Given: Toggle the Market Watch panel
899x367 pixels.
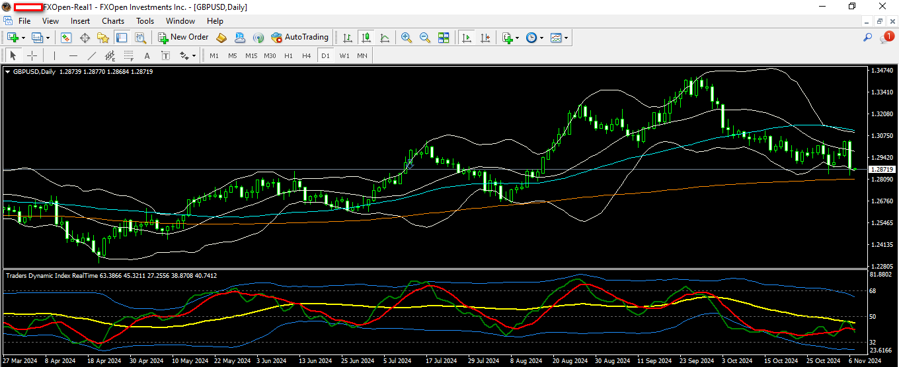Looking at the screenshot, I should click(66, 38).
